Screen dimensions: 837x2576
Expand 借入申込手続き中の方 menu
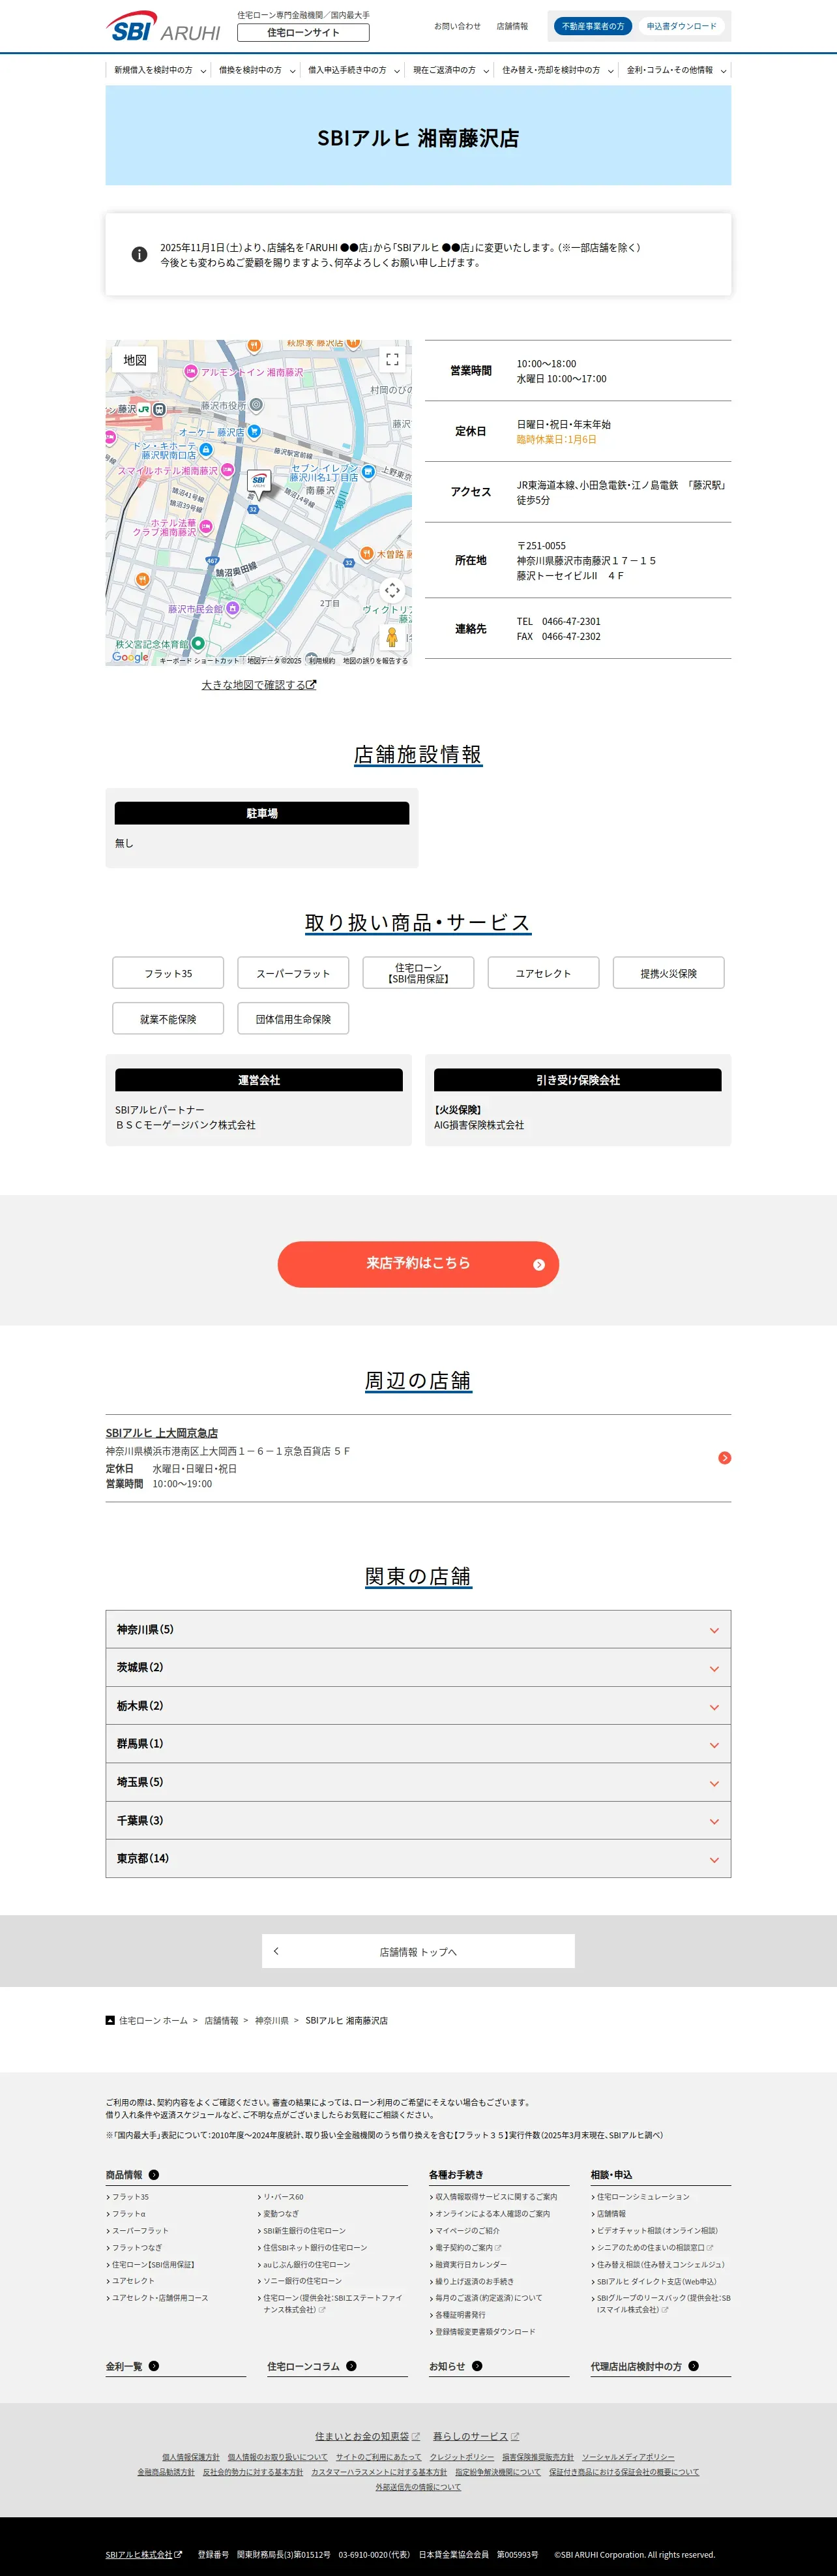(x=353, y=70)
